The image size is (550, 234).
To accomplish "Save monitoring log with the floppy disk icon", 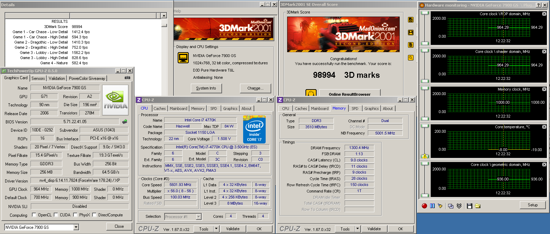I will point(470,206).
